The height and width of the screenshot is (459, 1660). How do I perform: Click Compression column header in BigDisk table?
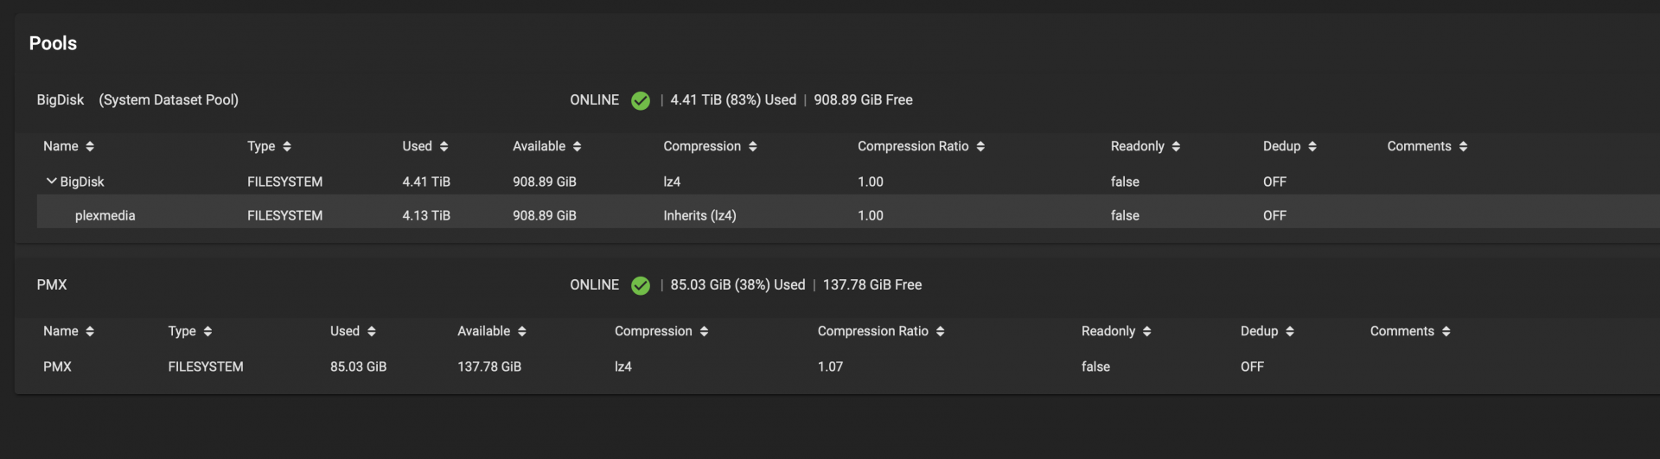click(702, 146)
